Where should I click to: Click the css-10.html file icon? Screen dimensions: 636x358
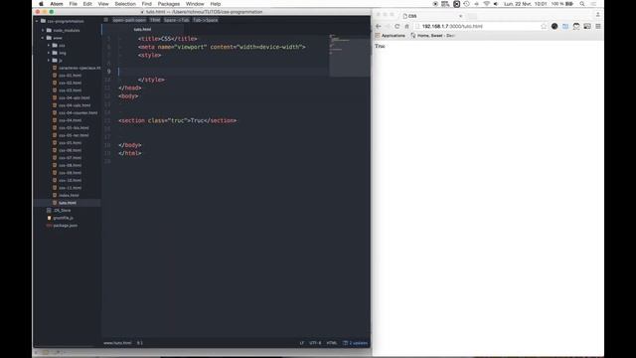pyautogui.click(x=55, y=180)
